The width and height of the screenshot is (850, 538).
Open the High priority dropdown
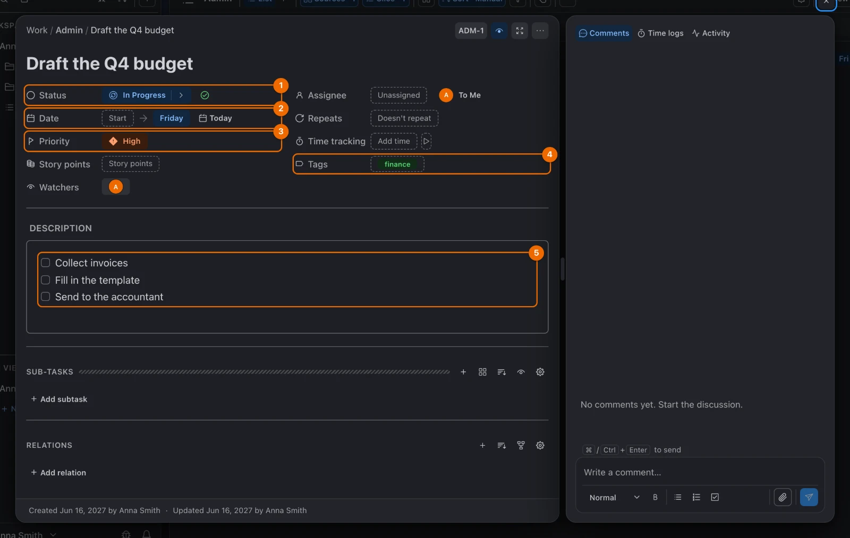point(125,141)
